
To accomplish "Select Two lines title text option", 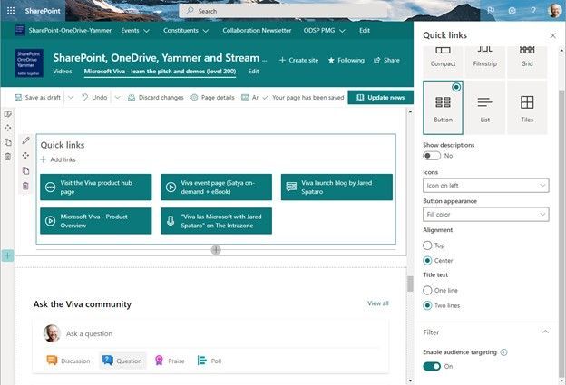I will 427,305.
